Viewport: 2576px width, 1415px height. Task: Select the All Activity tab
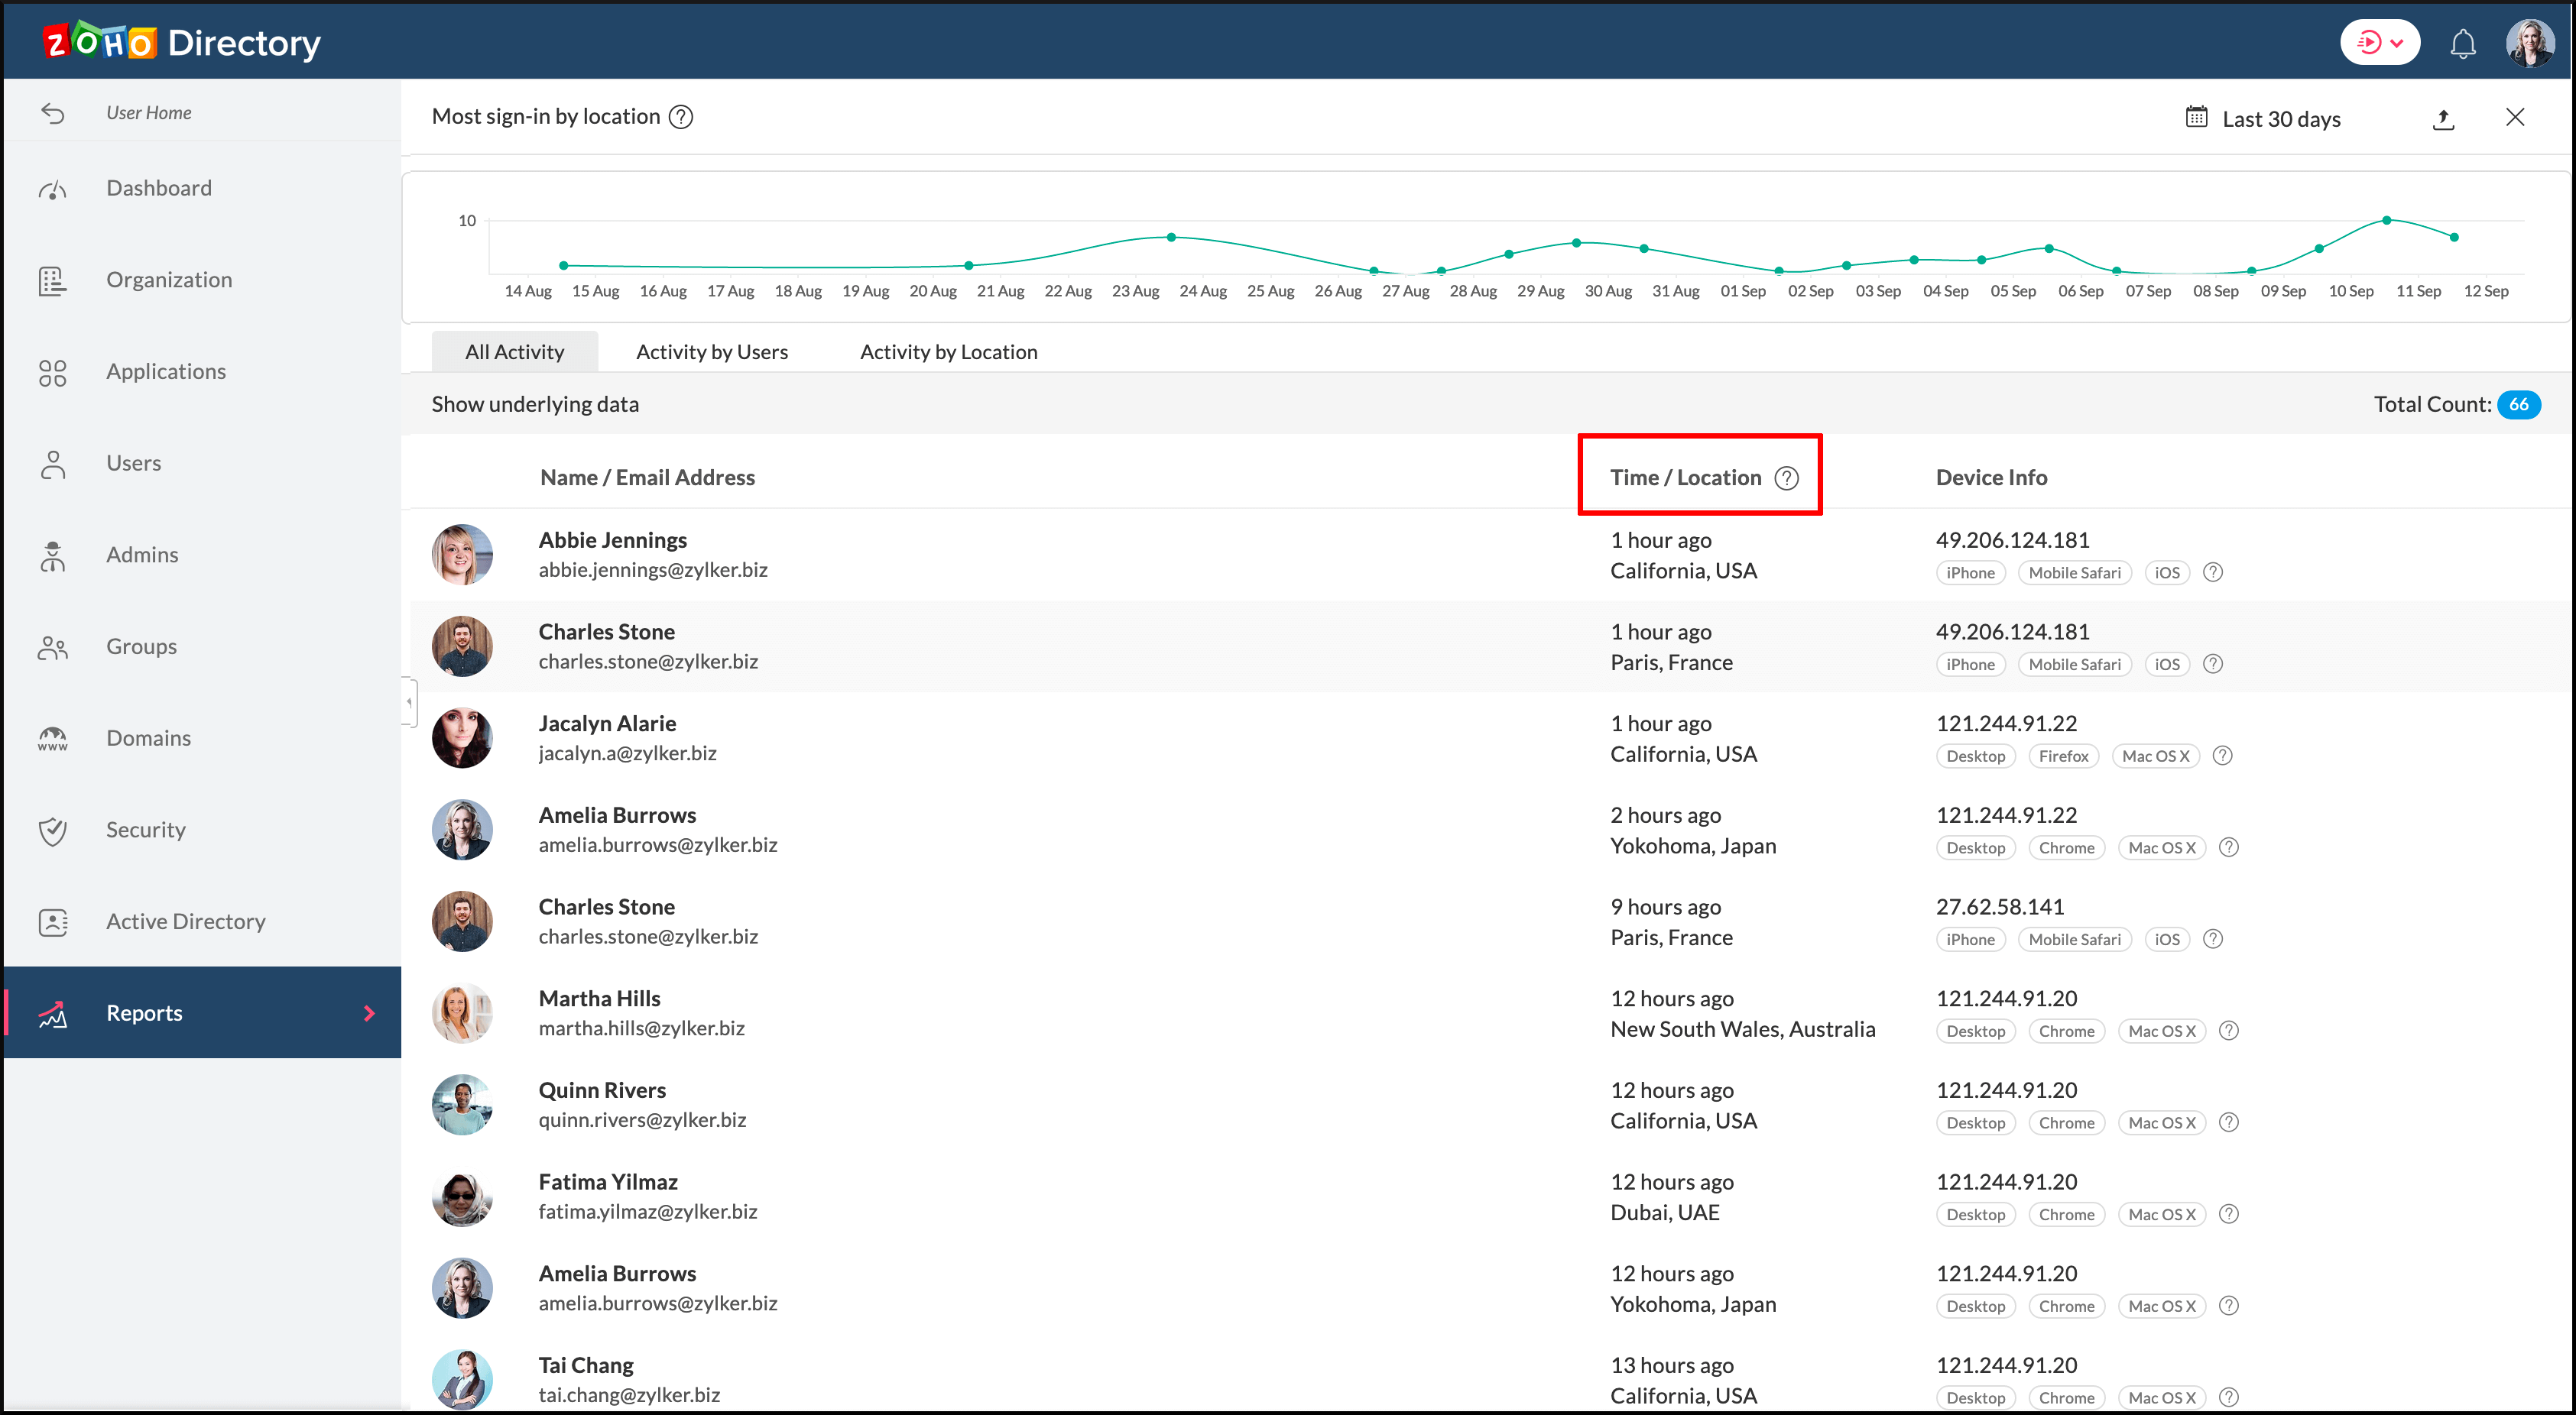pyautogui.click(x=514, y=351)
